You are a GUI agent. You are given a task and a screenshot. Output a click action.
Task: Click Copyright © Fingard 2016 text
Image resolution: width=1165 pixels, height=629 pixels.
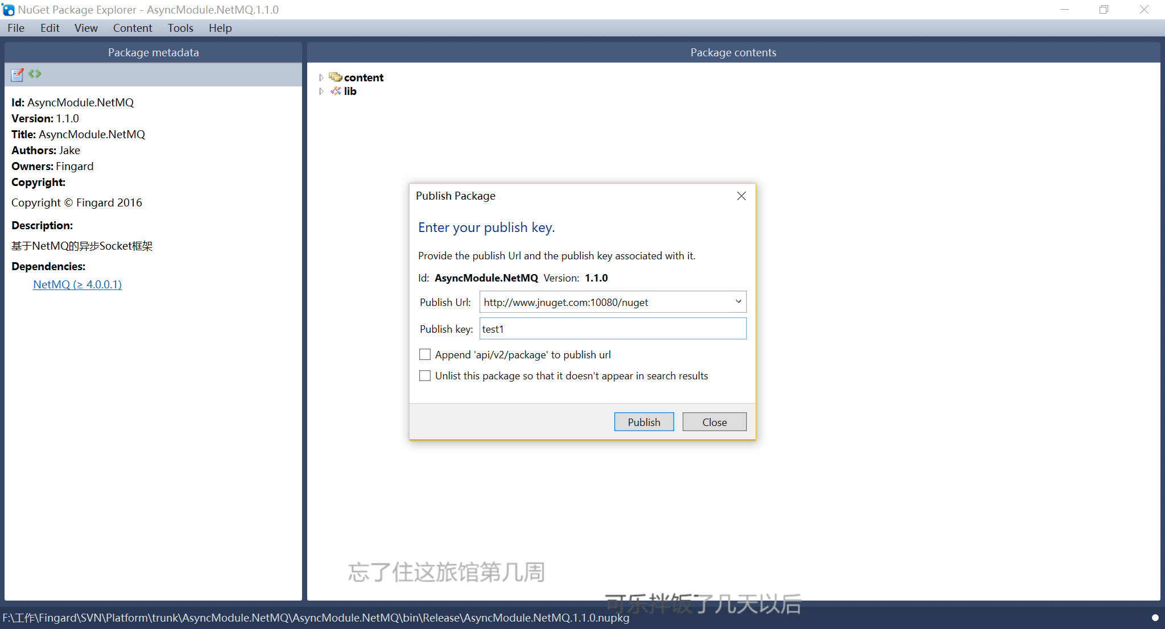tap(77, 202)
